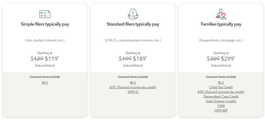Click the nest egg dollar icon

click(x=133, y=14)
